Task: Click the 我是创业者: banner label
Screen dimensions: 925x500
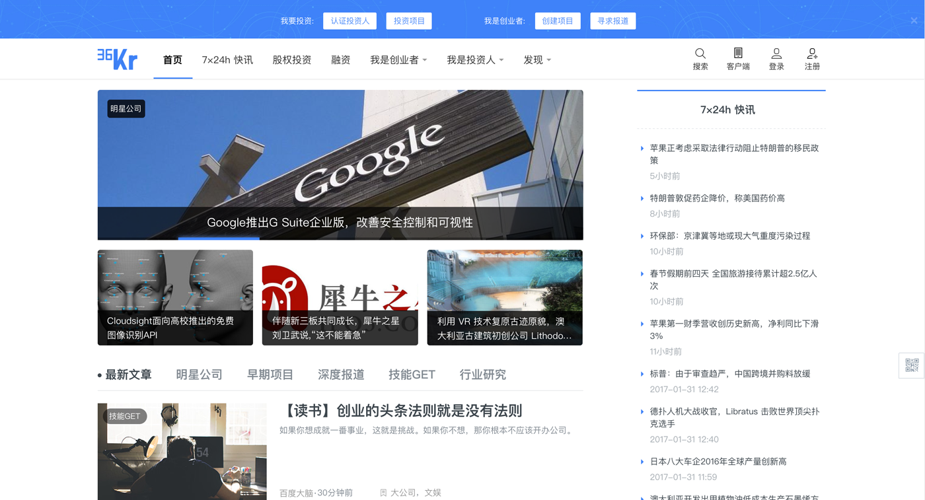Action: (504, 21)
